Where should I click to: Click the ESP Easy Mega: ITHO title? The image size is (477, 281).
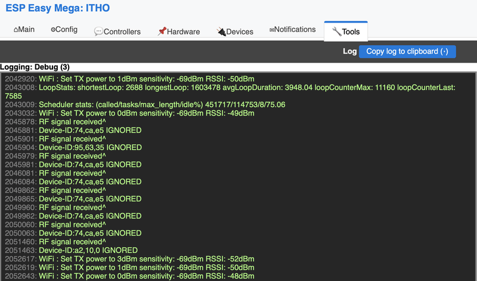pyautogui.click(x=58, y=8)
